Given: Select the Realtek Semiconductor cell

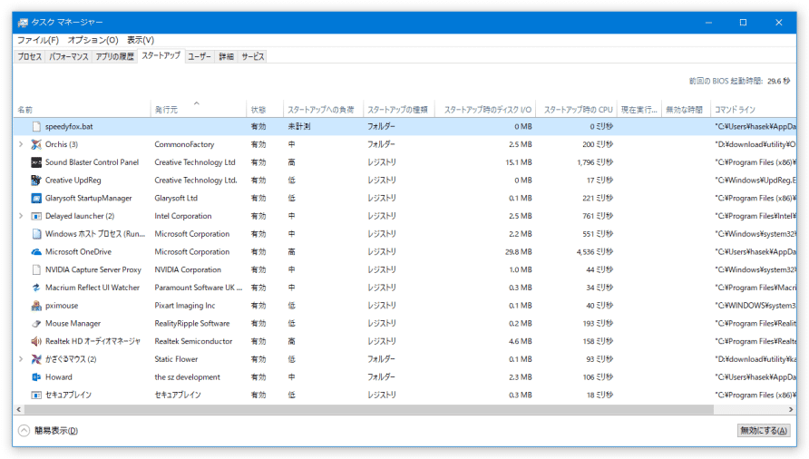Looking at the screenshot, I should (193, 341).
